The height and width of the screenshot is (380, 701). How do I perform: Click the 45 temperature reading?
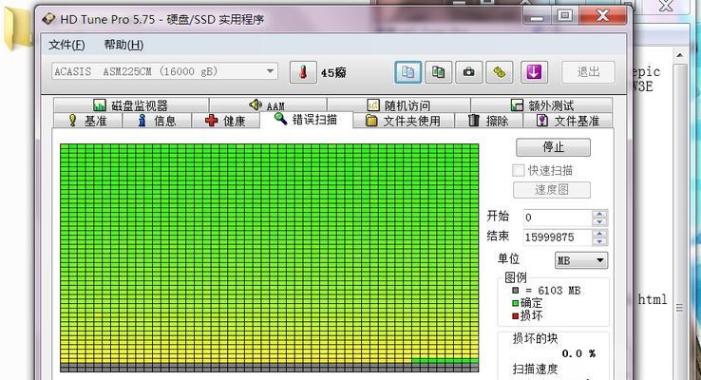[333, 72]
